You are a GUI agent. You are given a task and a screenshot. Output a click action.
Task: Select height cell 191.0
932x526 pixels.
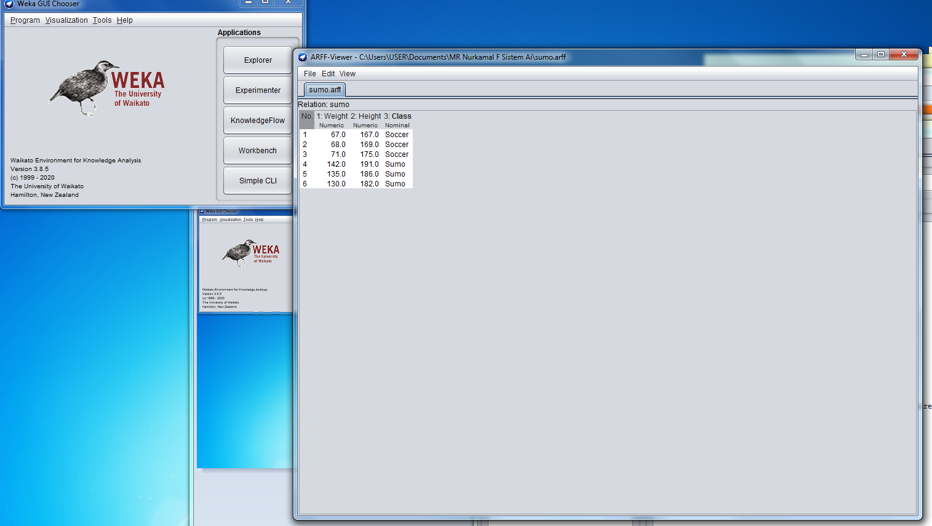pos(365,164)
